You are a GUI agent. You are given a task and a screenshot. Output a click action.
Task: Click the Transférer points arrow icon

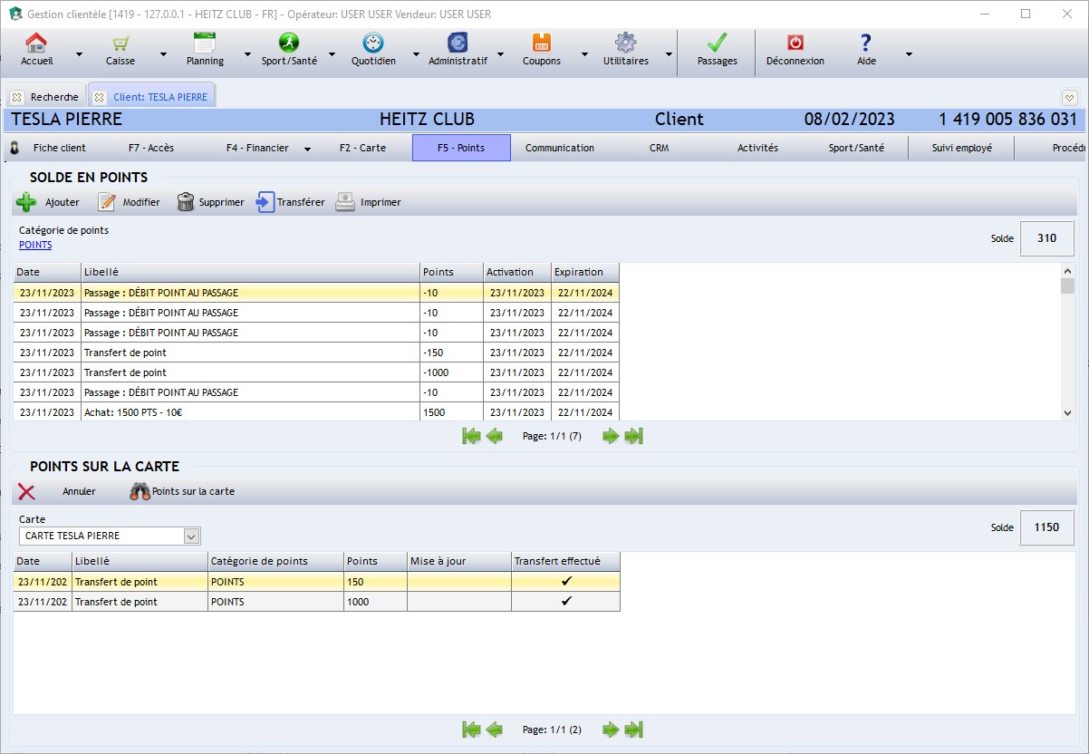[265, 202]
